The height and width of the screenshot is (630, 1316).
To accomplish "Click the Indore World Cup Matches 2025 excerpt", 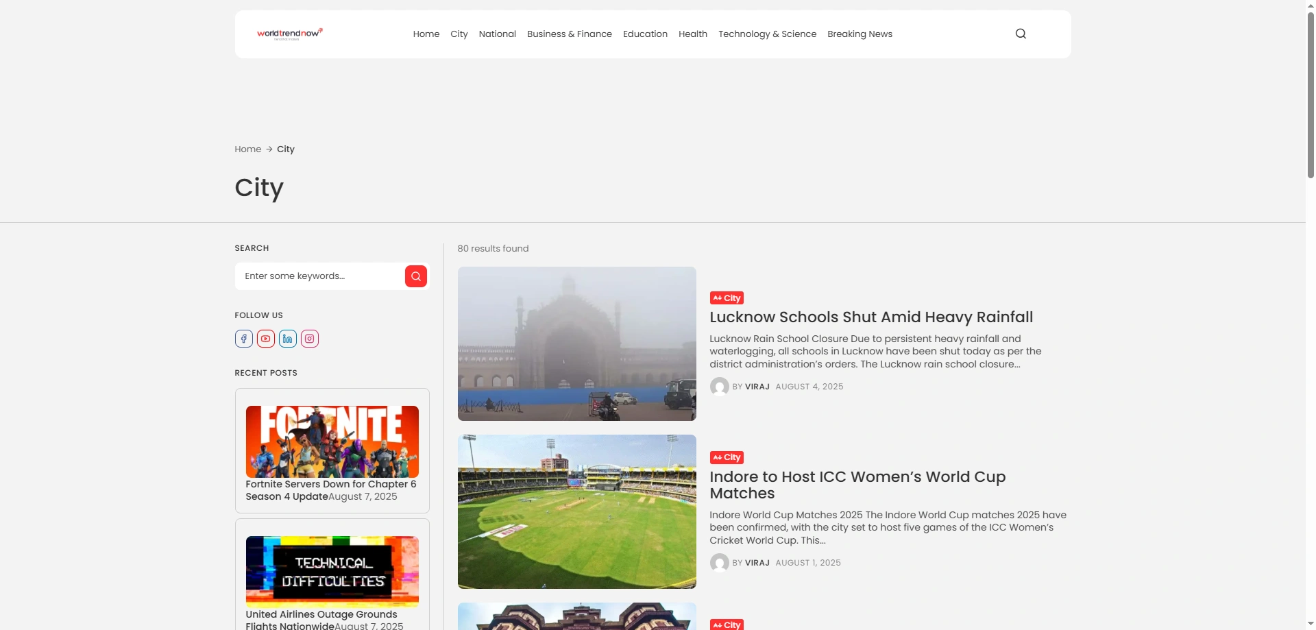I will tap(888, 528).
